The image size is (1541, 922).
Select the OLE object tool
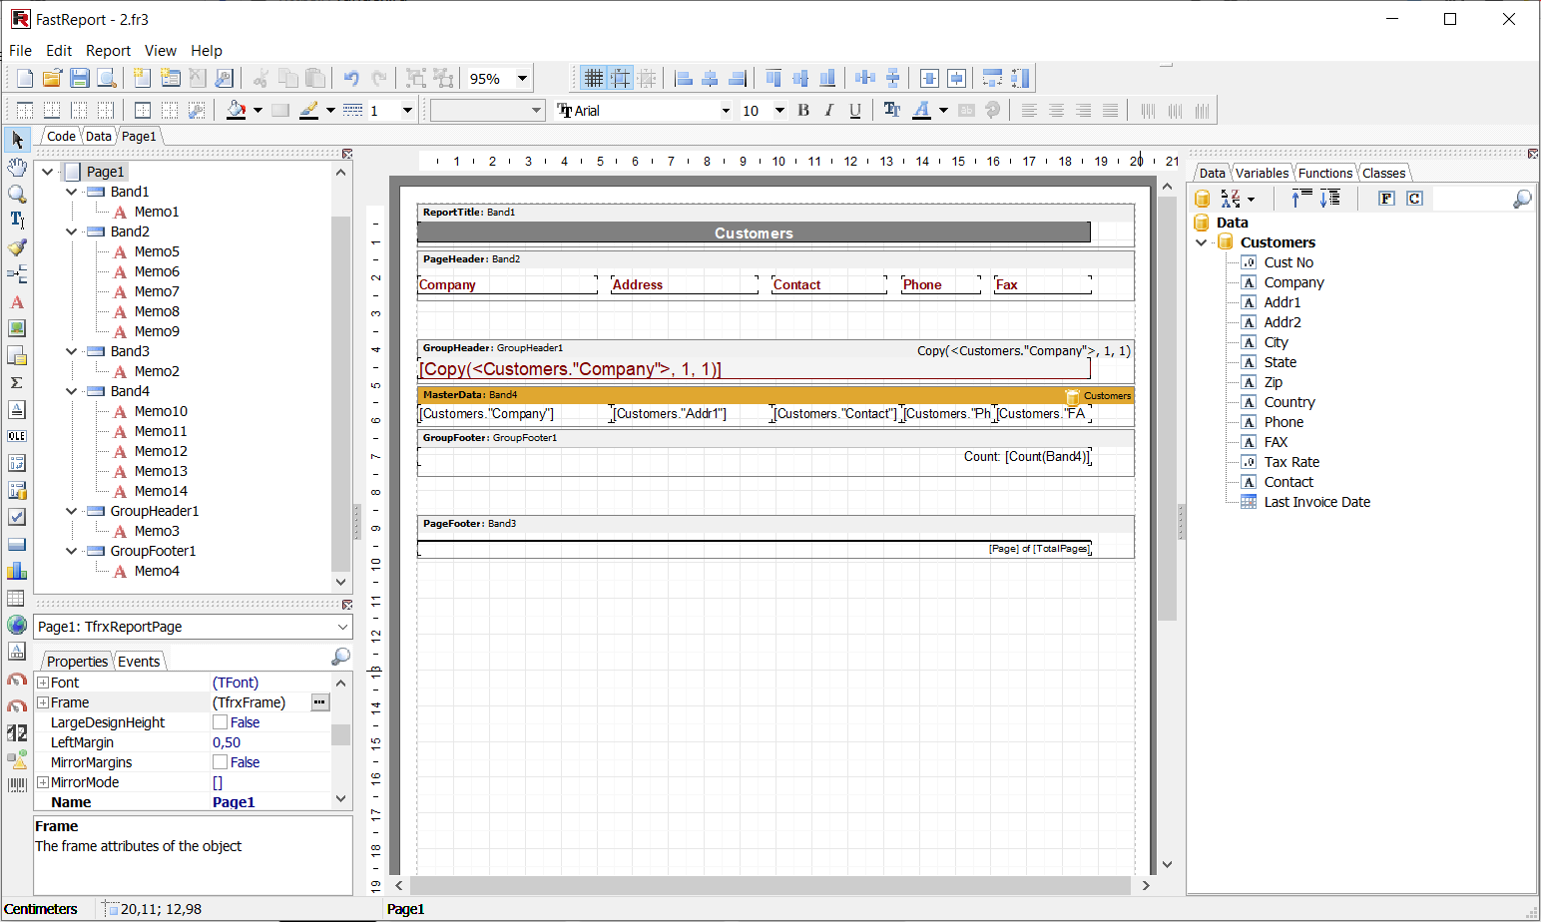(x=17, y=436)
